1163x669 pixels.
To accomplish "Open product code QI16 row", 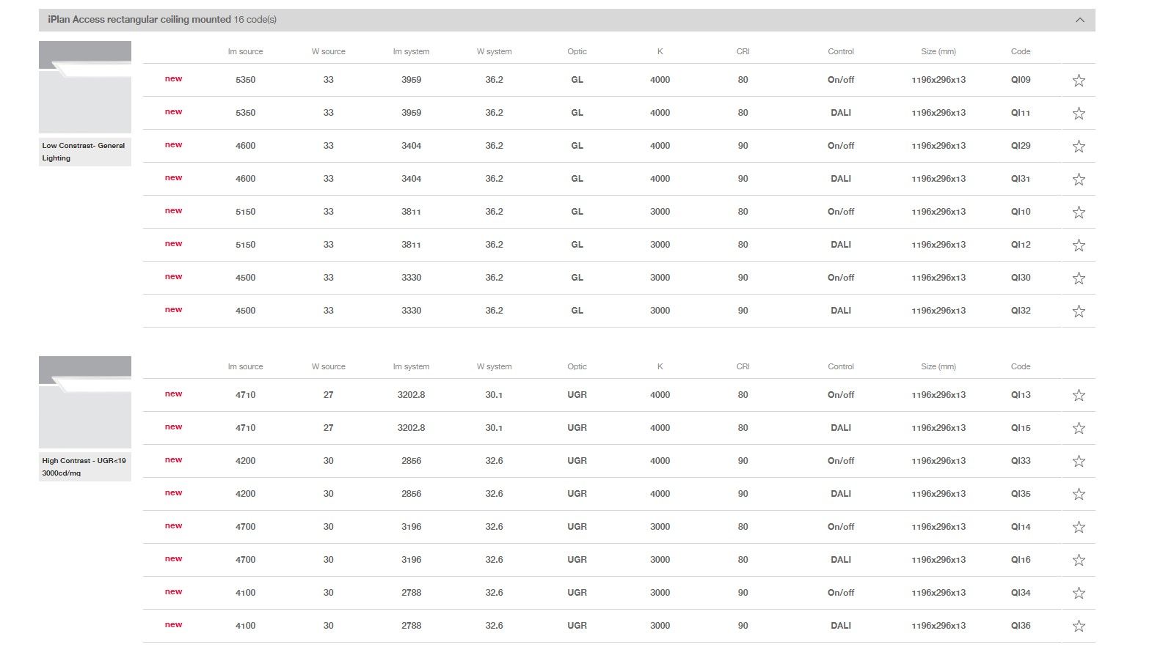I will (x=1020, y=560).
